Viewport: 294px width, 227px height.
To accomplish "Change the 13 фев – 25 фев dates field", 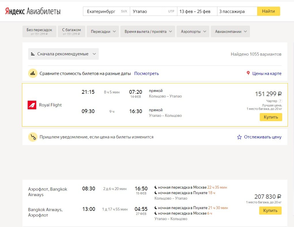I will 197,11.
